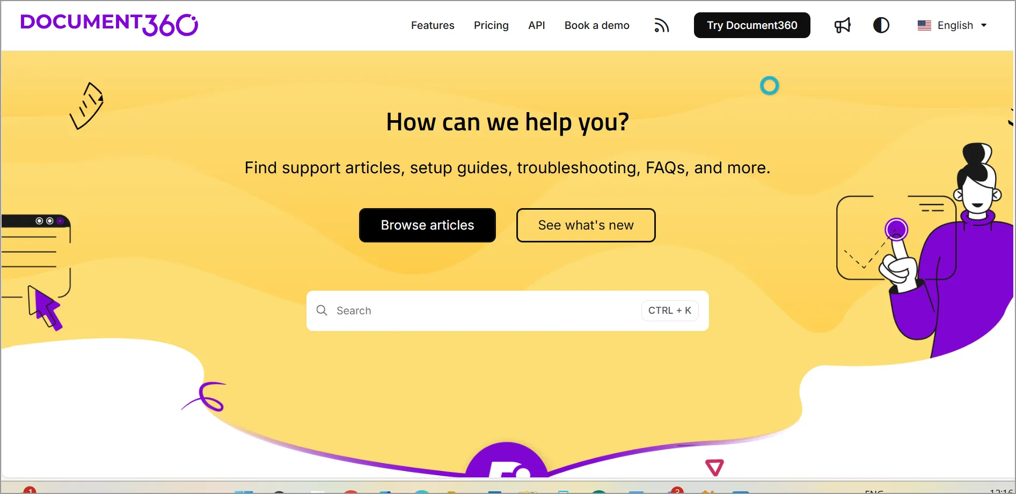
Task: Open the RSS feed icon
Action: (661, 25)
